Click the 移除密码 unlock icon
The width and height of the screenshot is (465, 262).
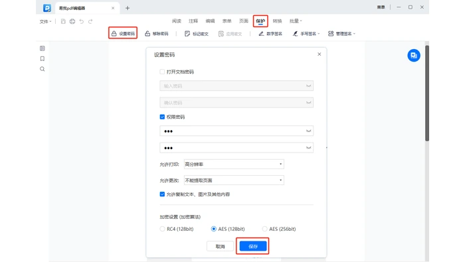[x=147, y=34]
